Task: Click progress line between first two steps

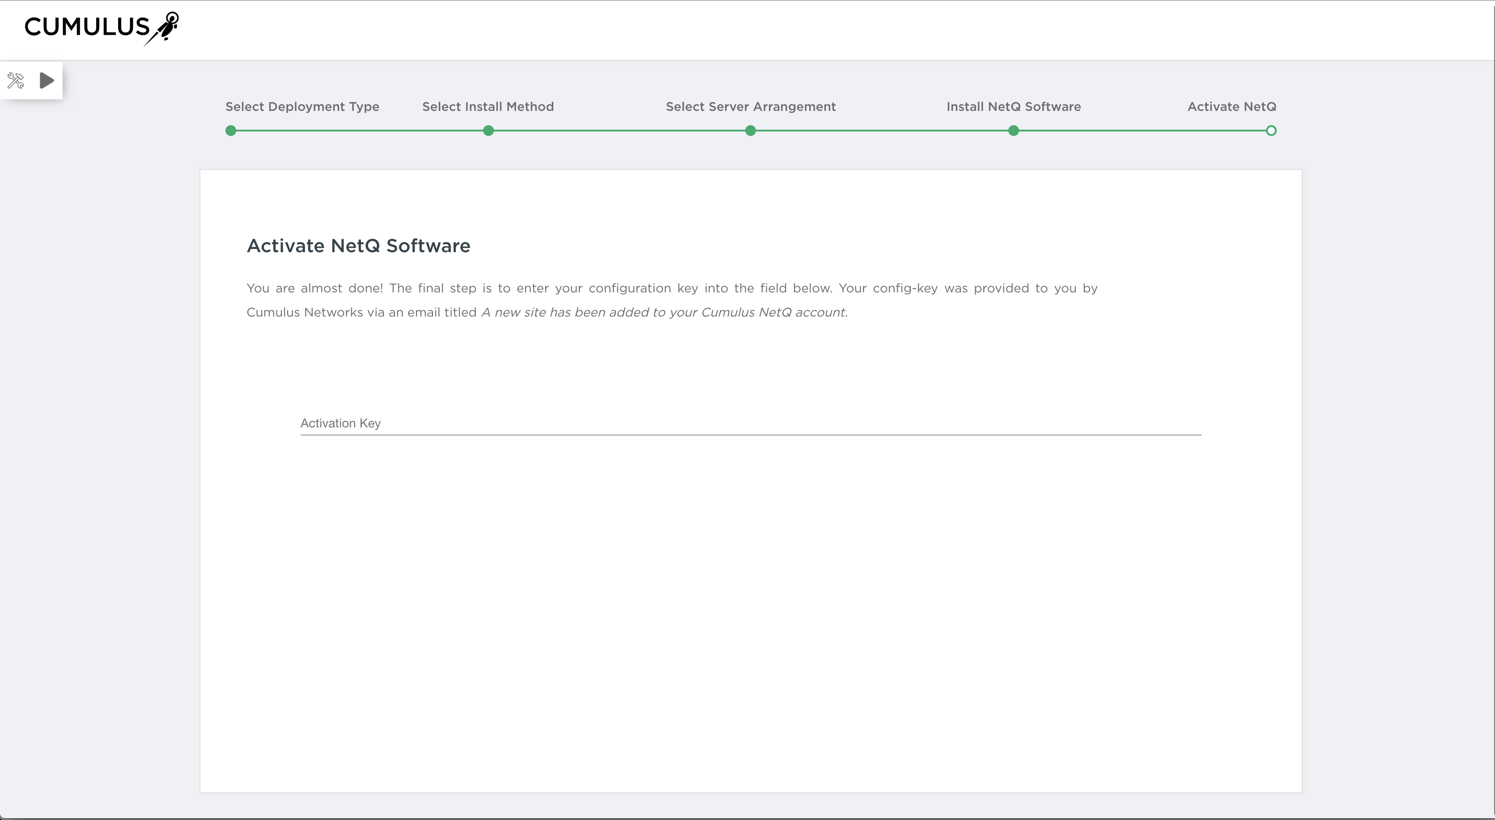Action: tap(360, 131)
